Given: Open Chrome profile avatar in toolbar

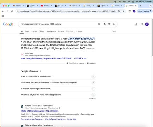Looking at the screenshot, I should pyautogui.click(x=134, y=11).
